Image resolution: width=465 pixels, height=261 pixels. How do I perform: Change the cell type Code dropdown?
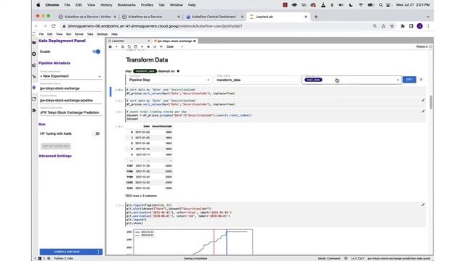pyautogui.click(x=174, y=46)
